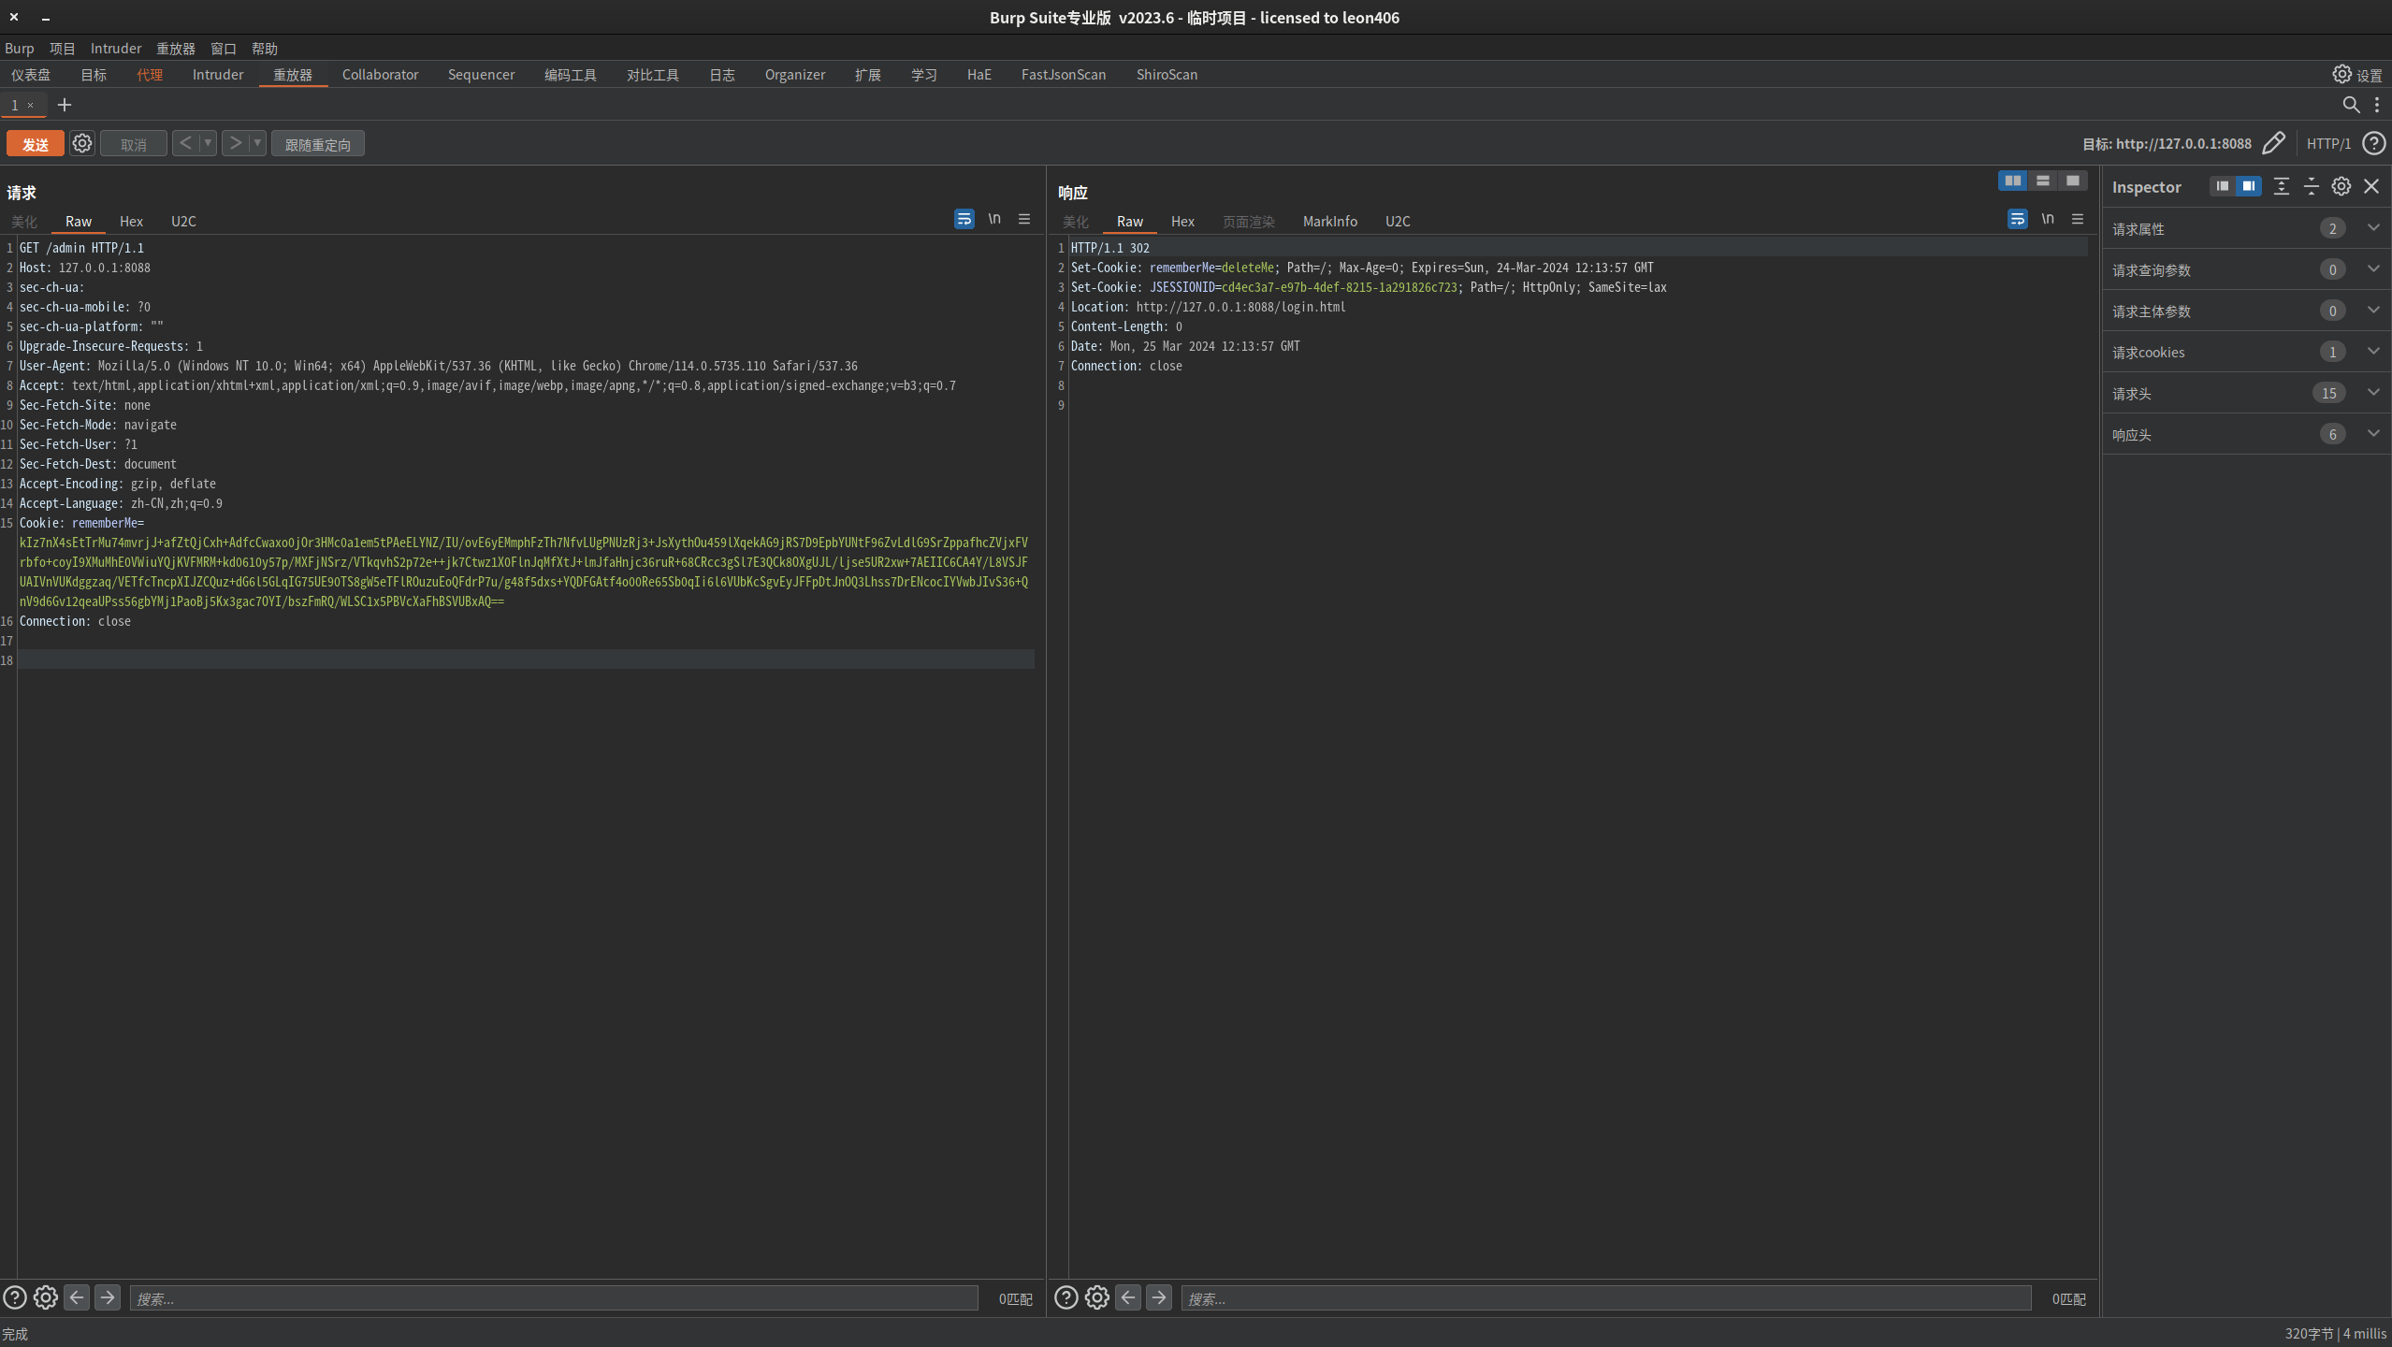2392x1347 pixels.
Task: Open Inspector settings gear icon
Action: pos(2341,186)
